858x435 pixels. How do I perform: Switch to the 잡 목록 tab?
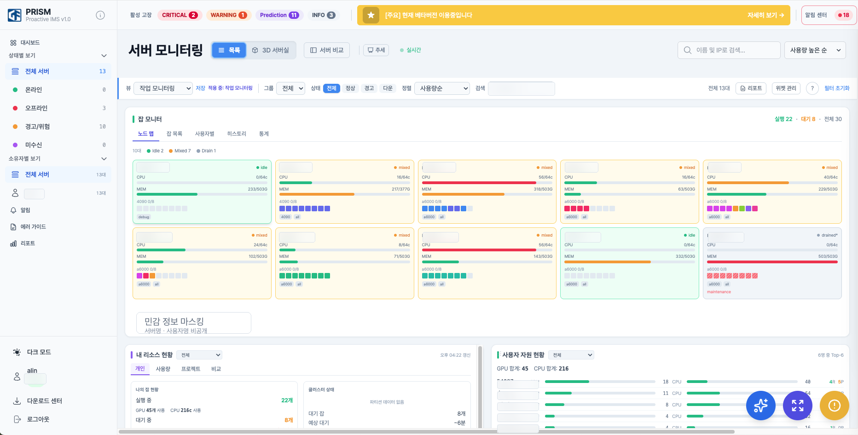point(174,134)
